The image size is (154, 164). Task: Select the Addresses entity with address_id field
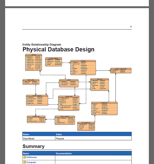33,62
